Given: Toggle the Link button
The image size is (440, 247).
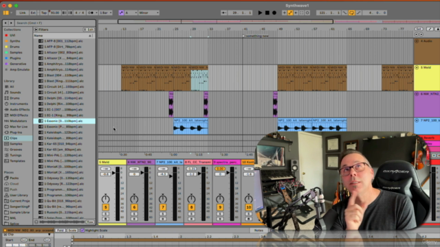Looking at the screenshot, I should click(x=23, y=12).
